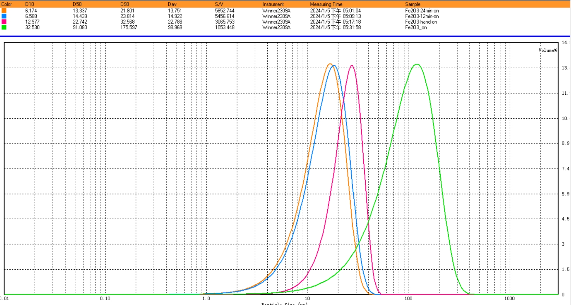
Task: Click the Color column header
Action: point(7,4)
